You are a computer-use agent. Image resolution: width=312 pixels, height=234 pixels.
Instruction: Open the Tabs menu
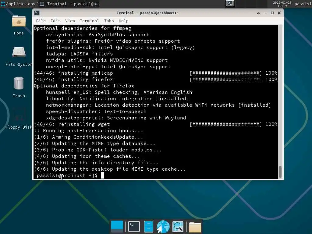coord(109,21)
